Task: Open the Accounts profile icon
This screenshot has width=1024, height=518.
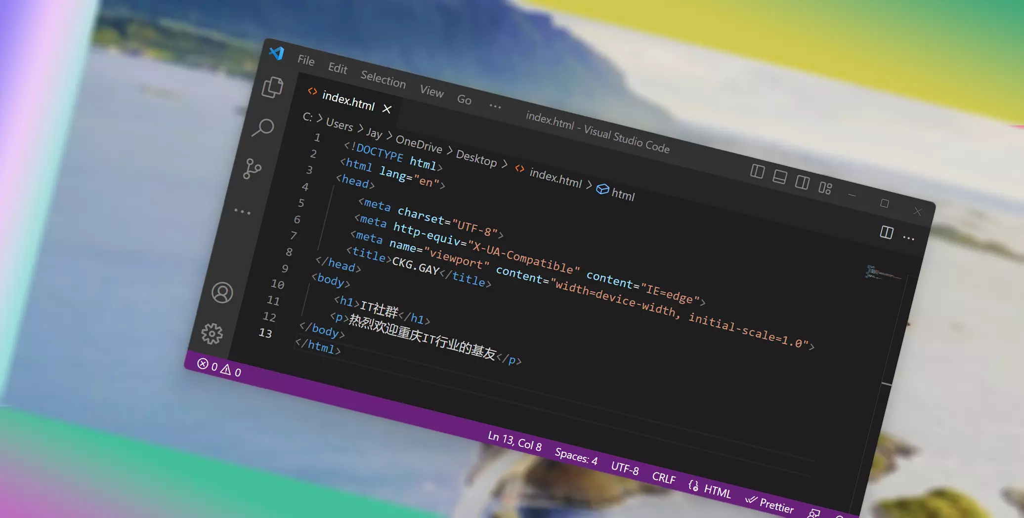Action: (222, 292)
